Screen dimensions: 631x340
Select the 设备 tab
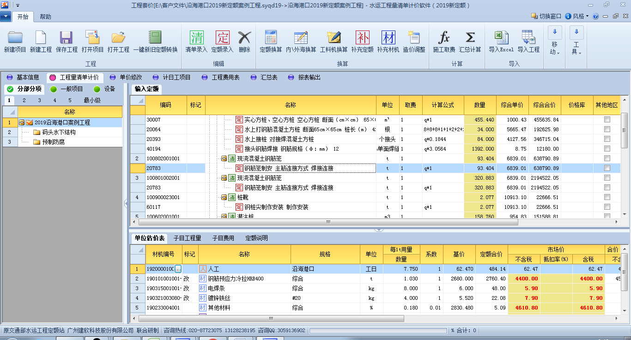tap(104, 89)
